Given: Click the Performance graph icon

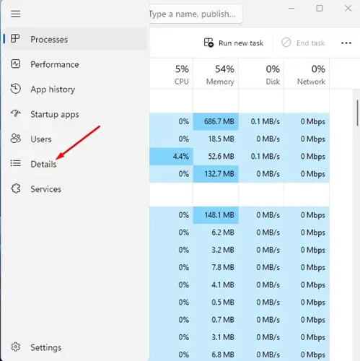Looking at the screenshot, I should [x=16, y=64].
